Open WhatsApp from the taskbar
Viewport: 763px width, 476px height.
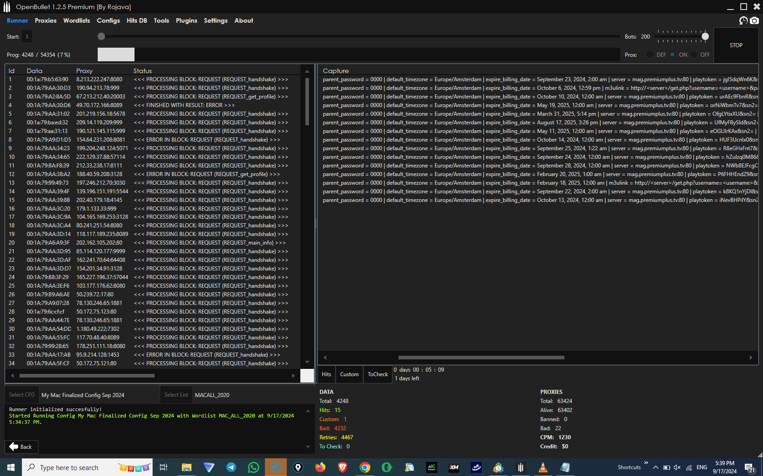click(x=254, y=467)
